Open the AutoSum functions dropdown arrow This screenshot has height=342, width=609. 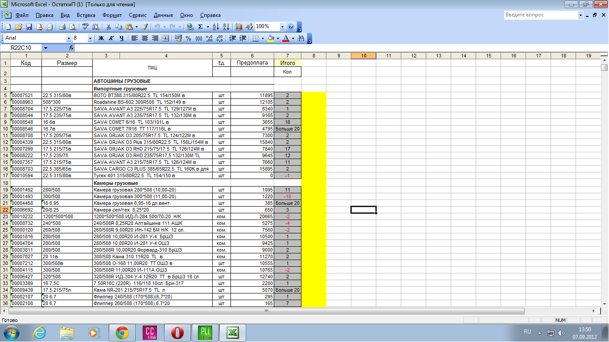[x=208, y=27]
